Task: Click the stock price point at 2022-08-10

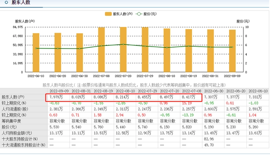Action: (167, 47)
